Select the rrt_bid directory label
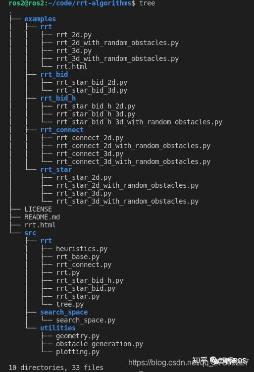The width and height of the screenshot is (254, 372). pos(54,74)
